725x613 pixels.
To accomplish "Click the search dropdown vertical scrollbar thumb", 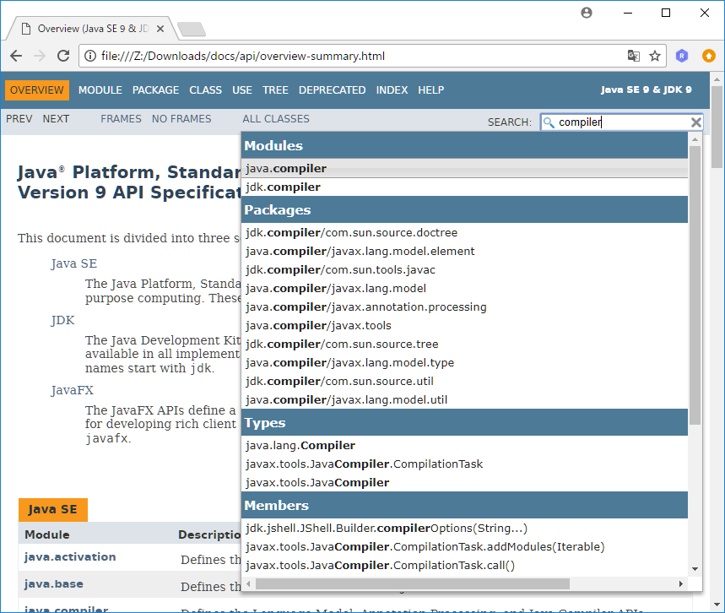I will (x=695, y=285).
